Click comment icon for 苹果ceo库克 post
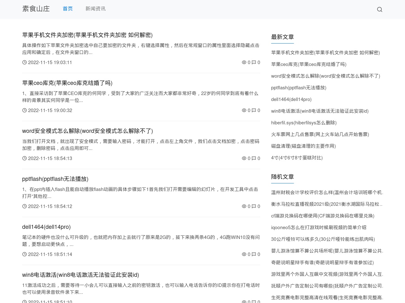The width and height of the screenshot is (405, 303). click(254, 110)
